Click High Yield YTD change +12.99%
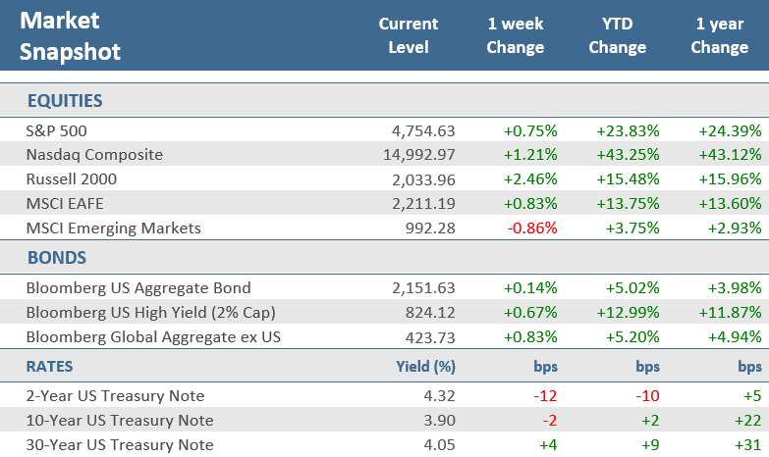This screenshot has width=769, height=457. (628, 313)
